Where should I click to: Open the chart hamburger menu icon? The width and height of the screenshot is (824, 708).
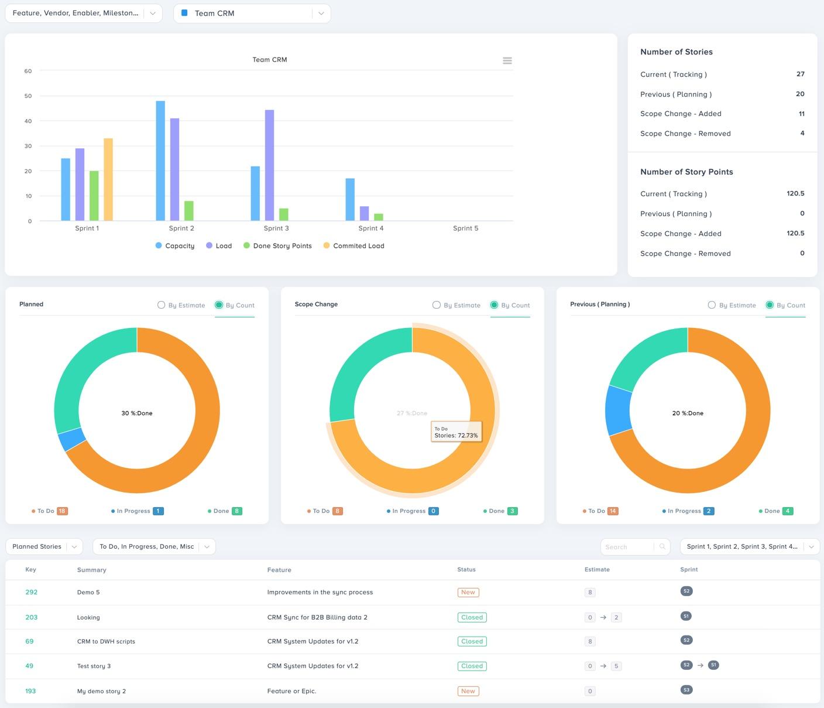(x=507, y=61)
